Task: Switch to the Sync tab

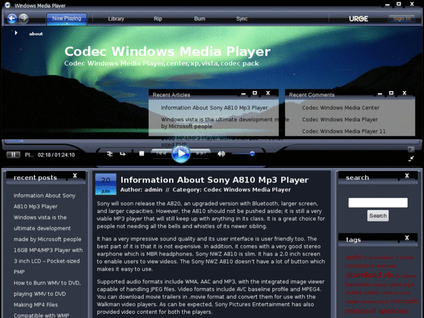Action: click(241, 19)
